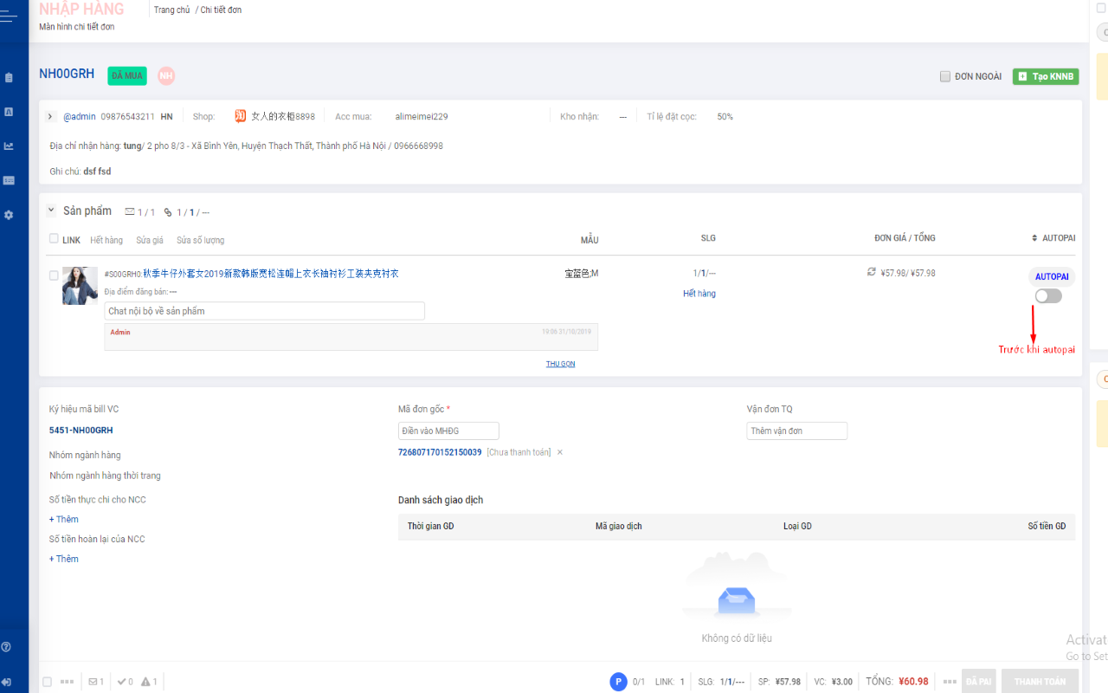The image size is (1108, 693).
Task: Select the product row checkbox
Action: [53, 275]
